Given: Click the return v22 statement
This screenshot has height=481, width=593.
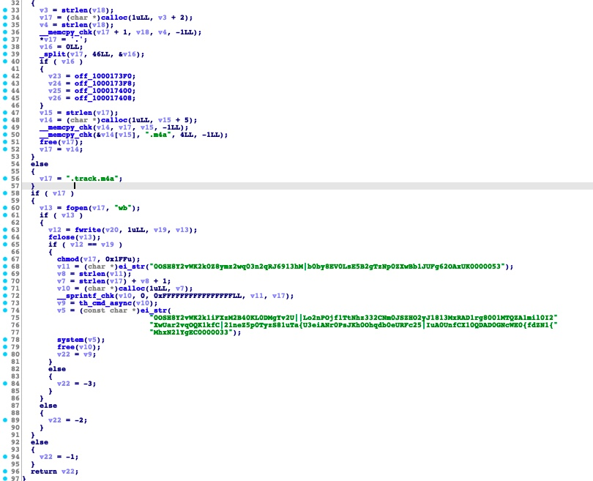Looking at the screenshot, I should (x=54, y=471).
